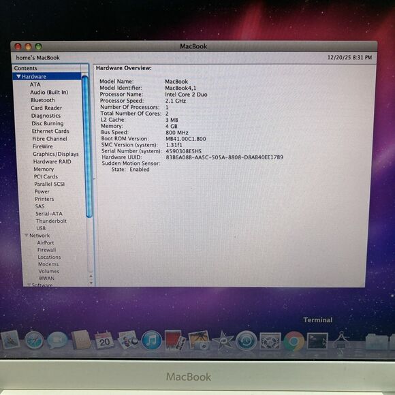Open Address Book in the Dock
395x395 pixels.
[81, 340]
